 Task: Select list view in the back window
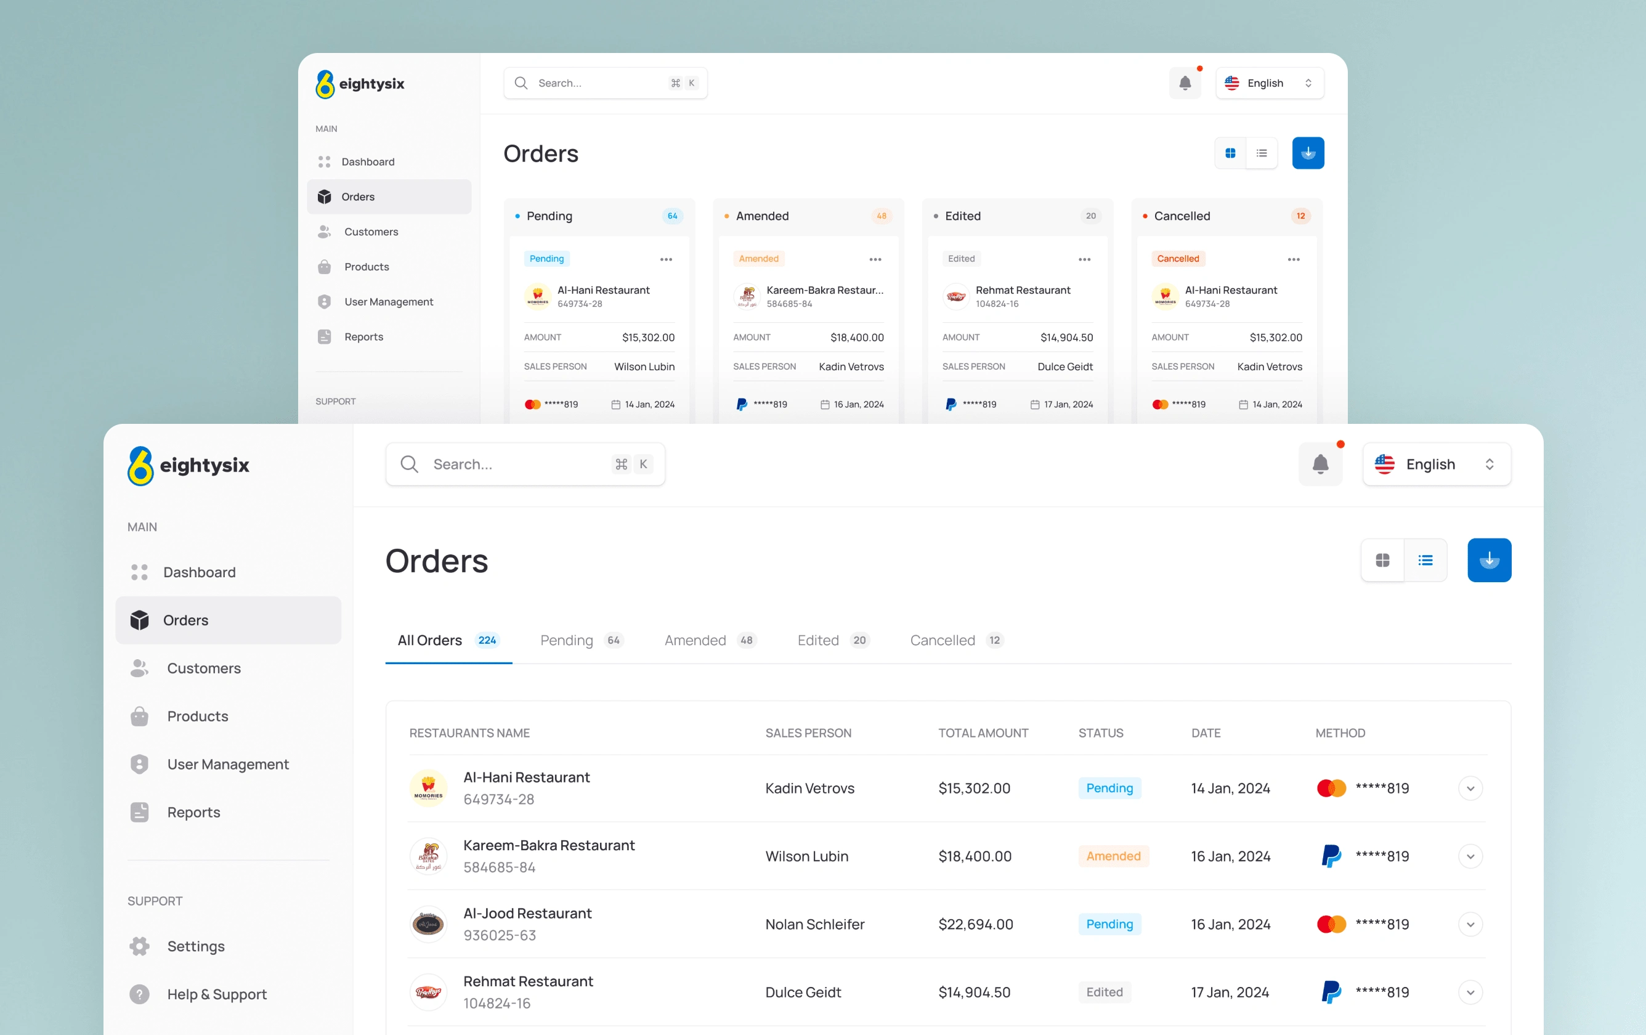tap(1261, 153)
